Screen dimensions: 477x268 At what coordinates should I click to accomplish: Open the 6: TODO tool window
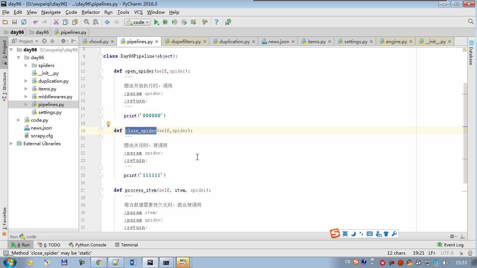pyautogui.click(x=49, y=245)
